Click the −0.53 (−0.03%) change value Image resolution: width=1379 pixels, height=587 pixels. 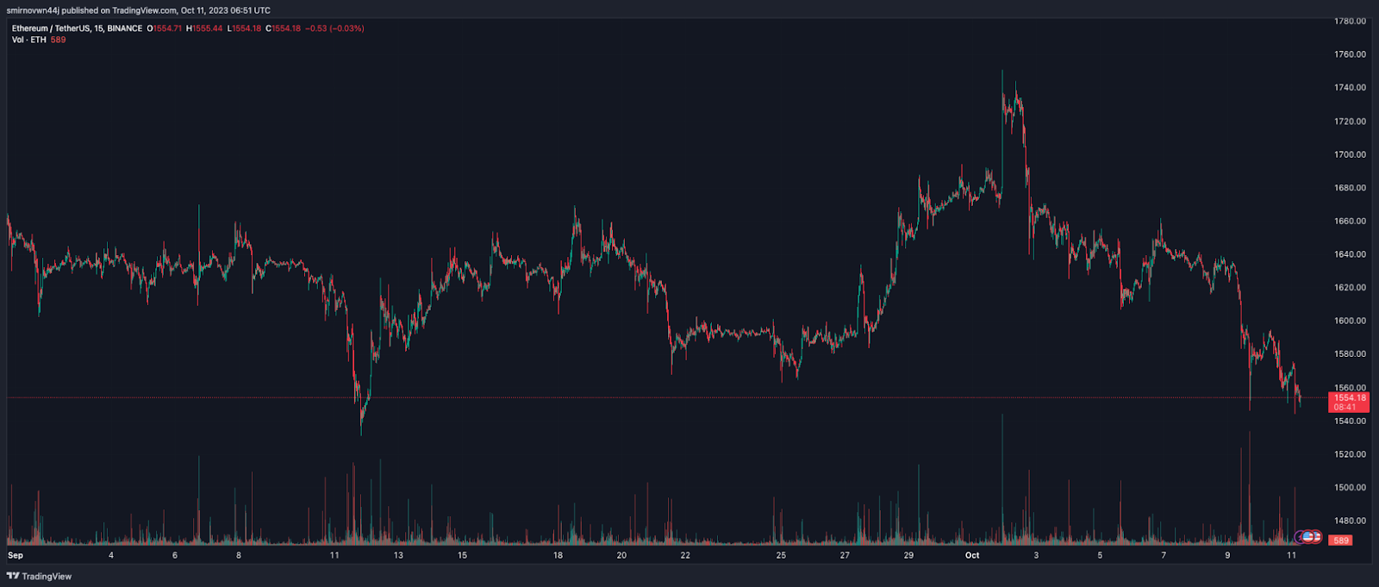[x=334, y=28]
